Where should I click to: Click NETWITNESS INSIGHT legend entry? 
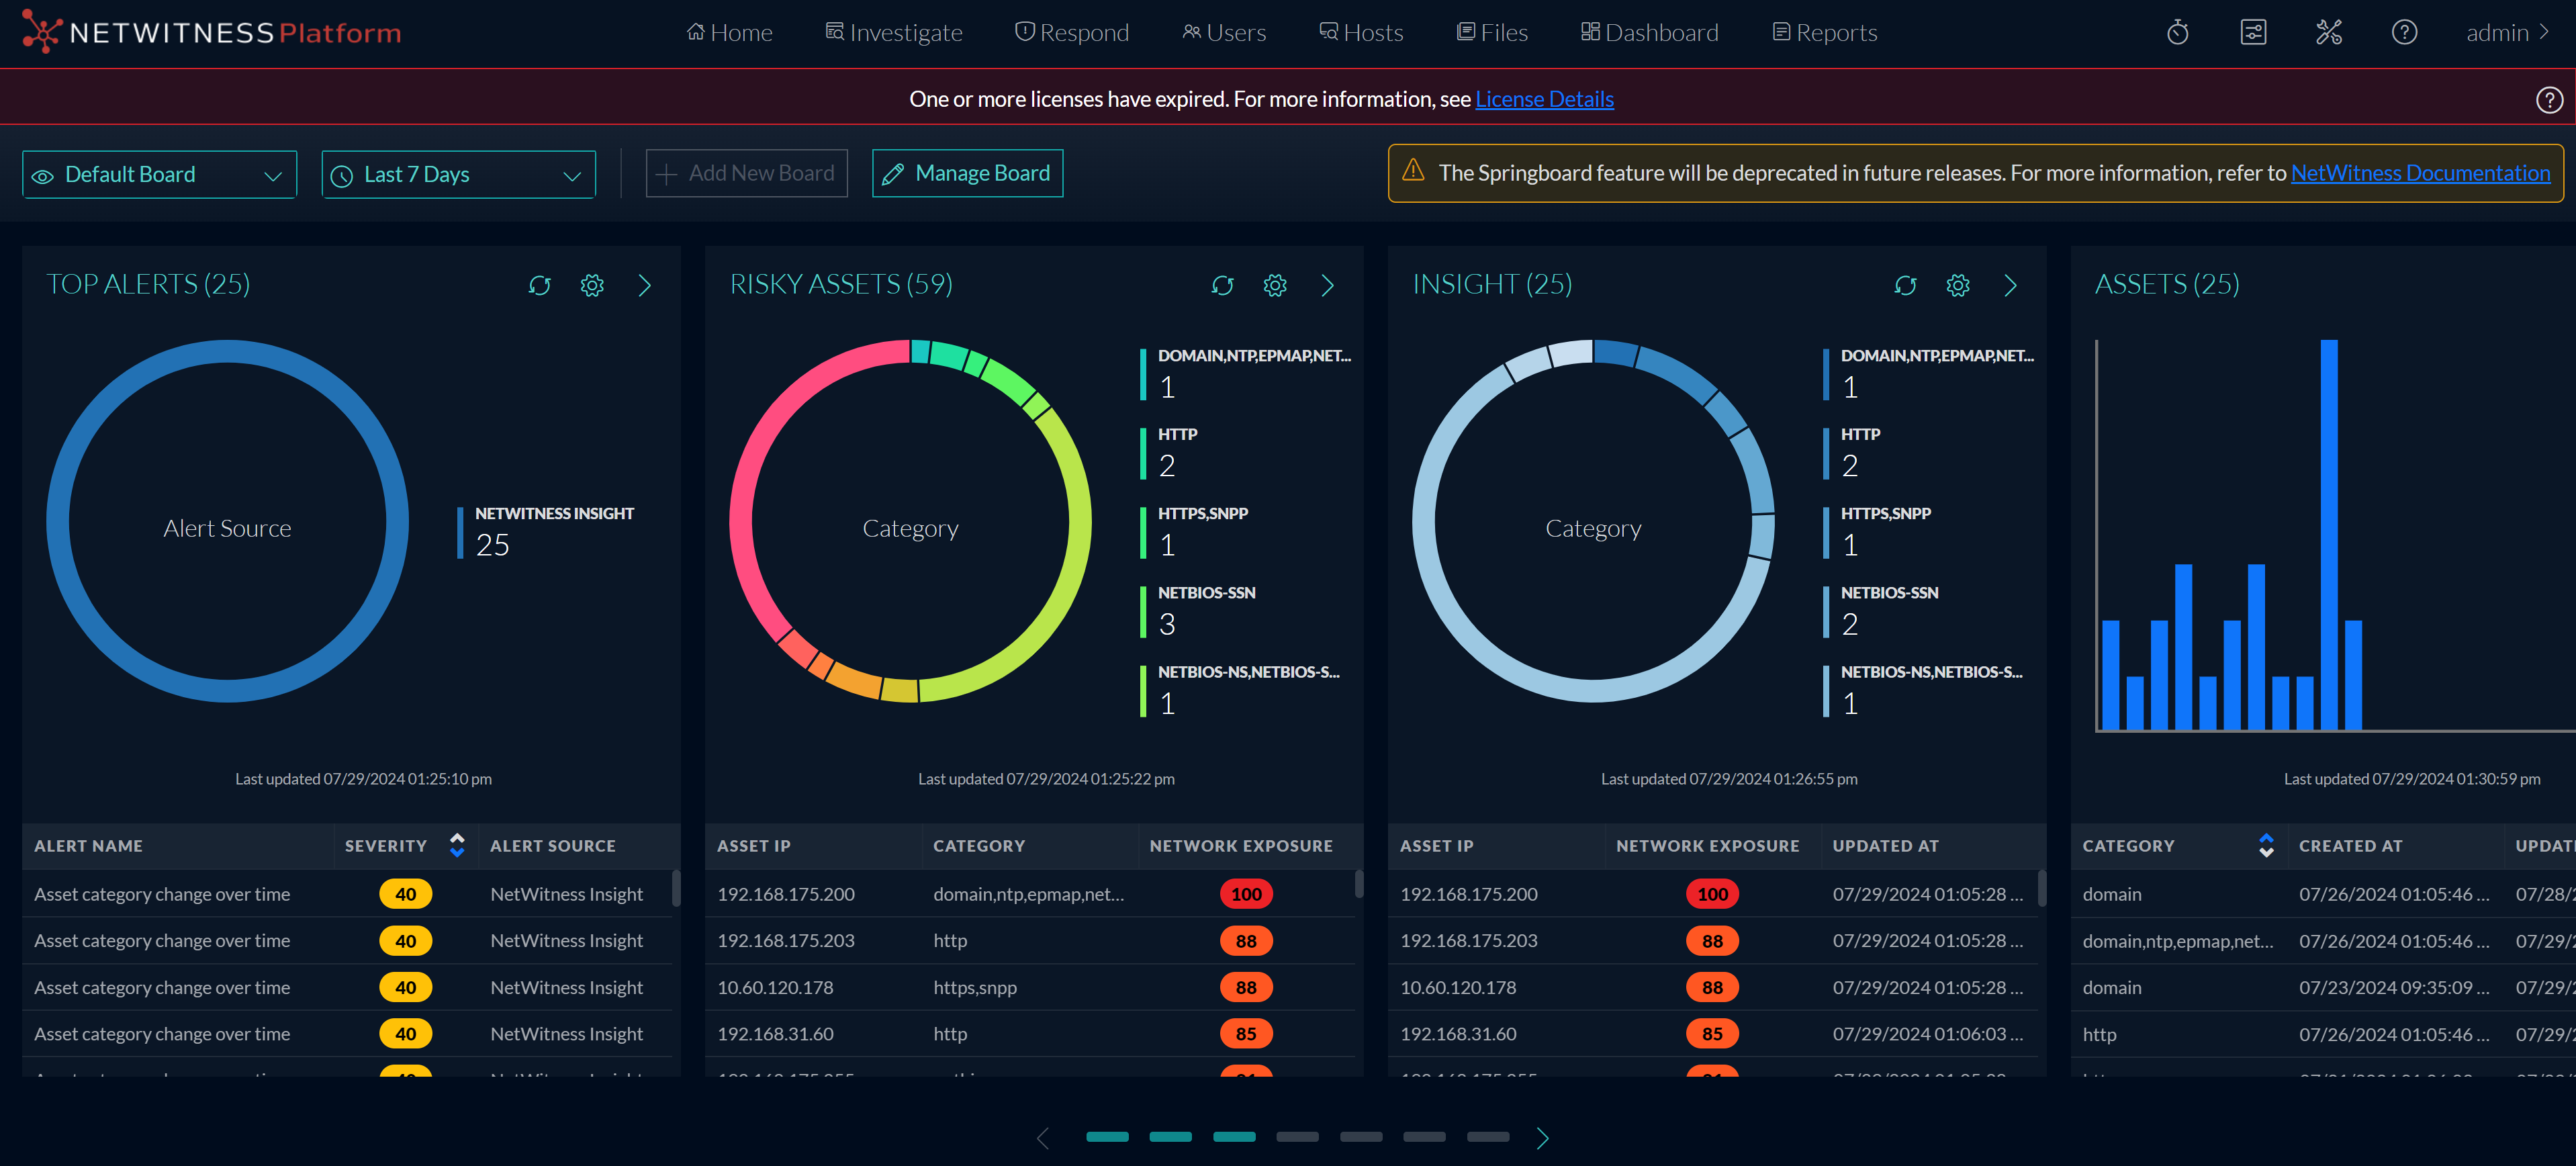tap(546, 531)
